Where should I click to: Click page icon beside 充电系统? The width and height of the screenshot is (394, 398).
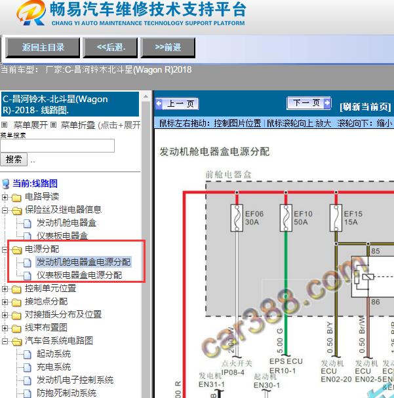pyautogui.click(x=27, y=367)
